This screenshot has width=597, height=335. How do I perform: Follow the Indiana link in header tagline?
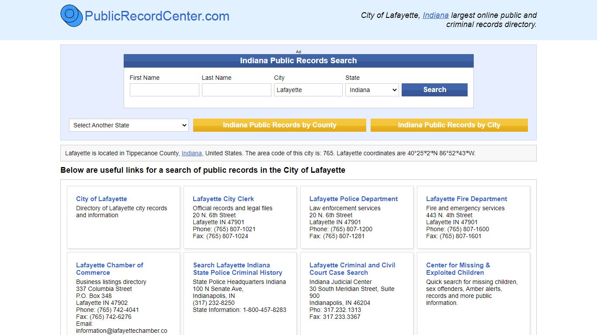tap(435, 15)
